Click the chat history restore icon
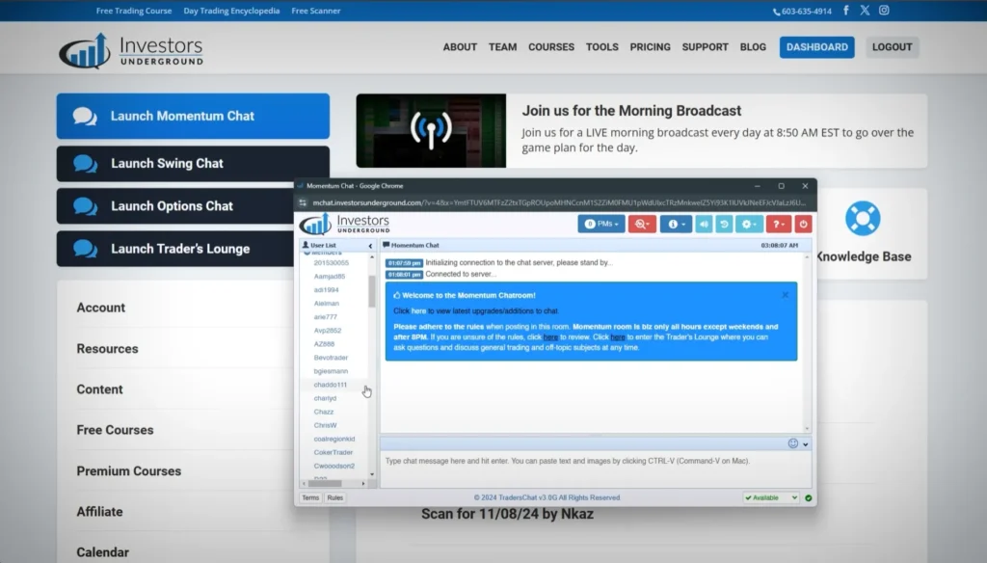 click(x=724, y=224)
